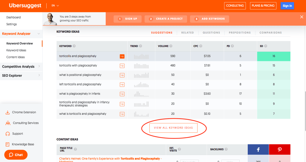Click trend chart for what is plagiocephaly in infants

pyautogui.click(x=141, y=94)
